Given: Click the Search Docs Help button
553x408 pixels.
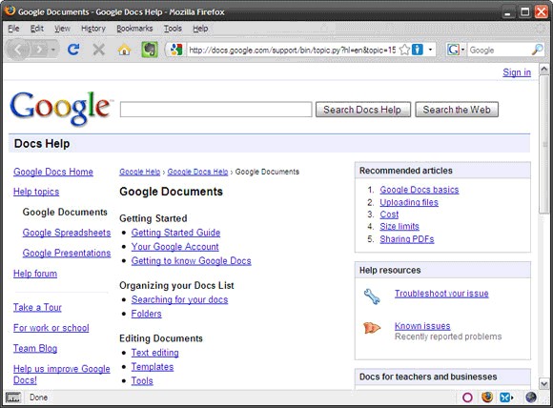Looking at the screenshot, I should pos(363,110).
